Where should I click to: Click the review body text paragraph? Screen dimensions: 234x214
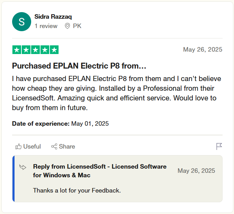coord(117,93)
